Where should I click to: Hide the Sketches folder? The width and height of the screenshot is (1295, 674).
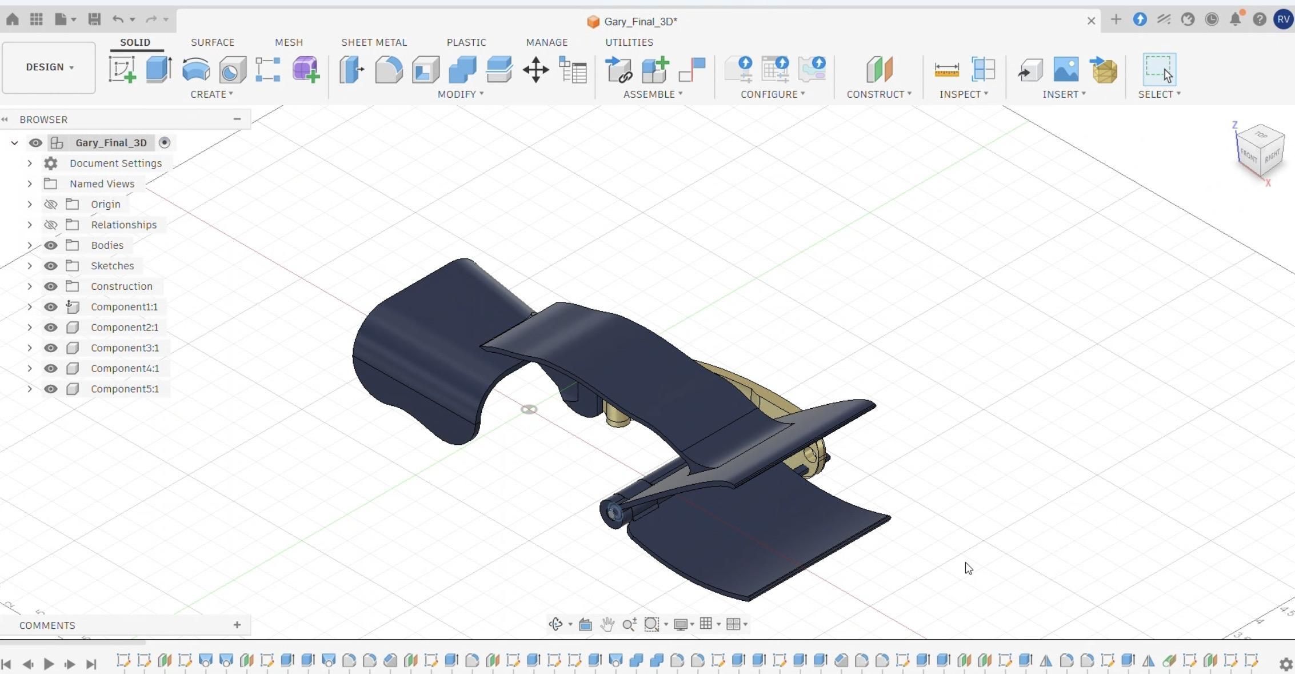tap(51, 266)
